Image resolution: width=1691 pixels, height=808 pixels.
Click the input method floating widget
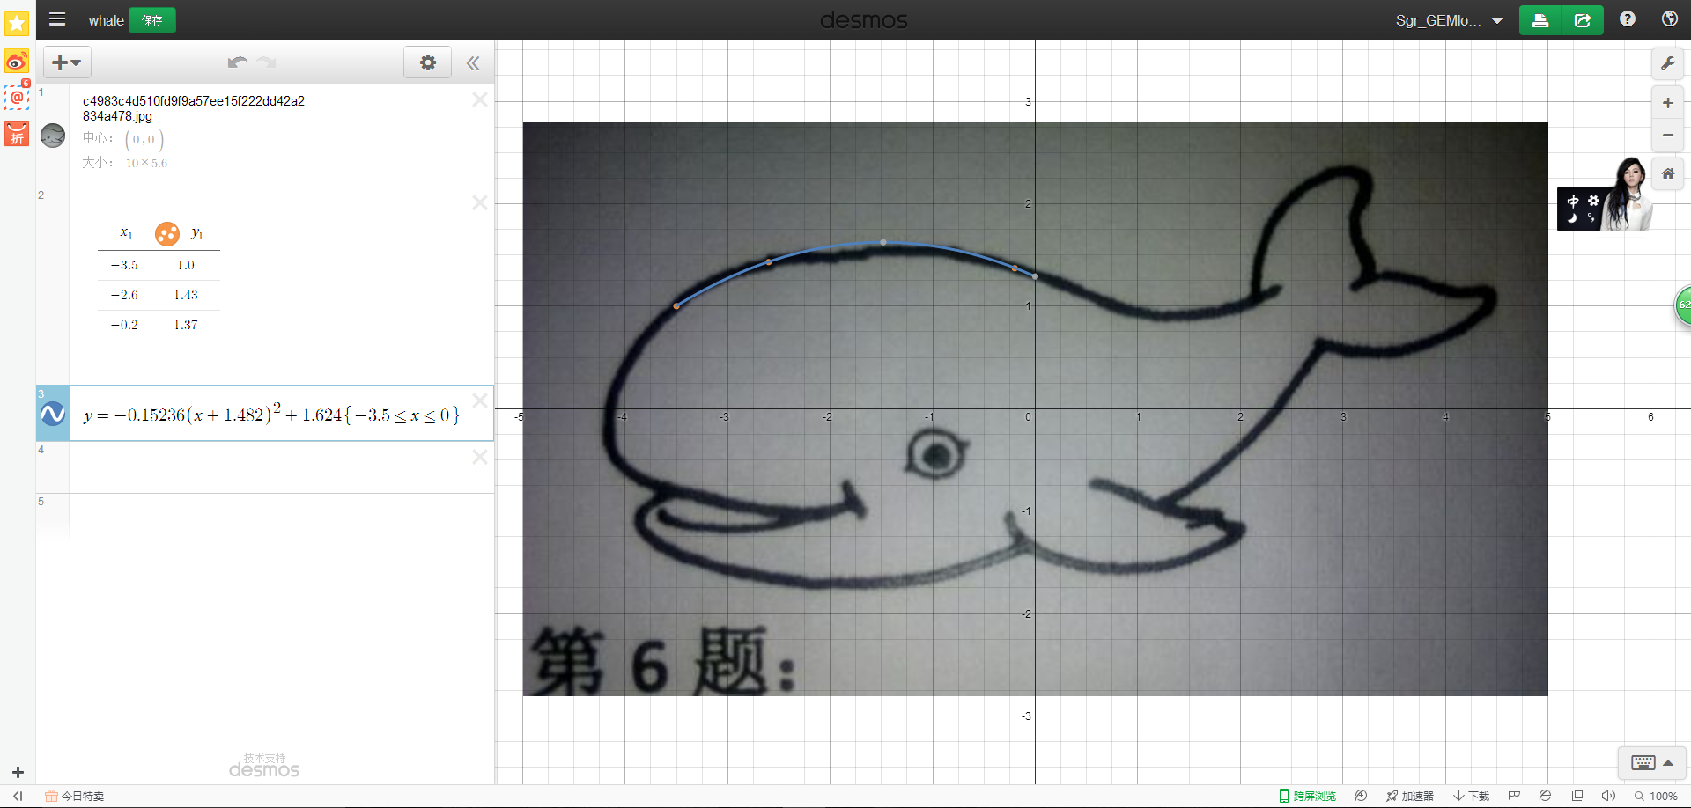(x=1603, y=195)
